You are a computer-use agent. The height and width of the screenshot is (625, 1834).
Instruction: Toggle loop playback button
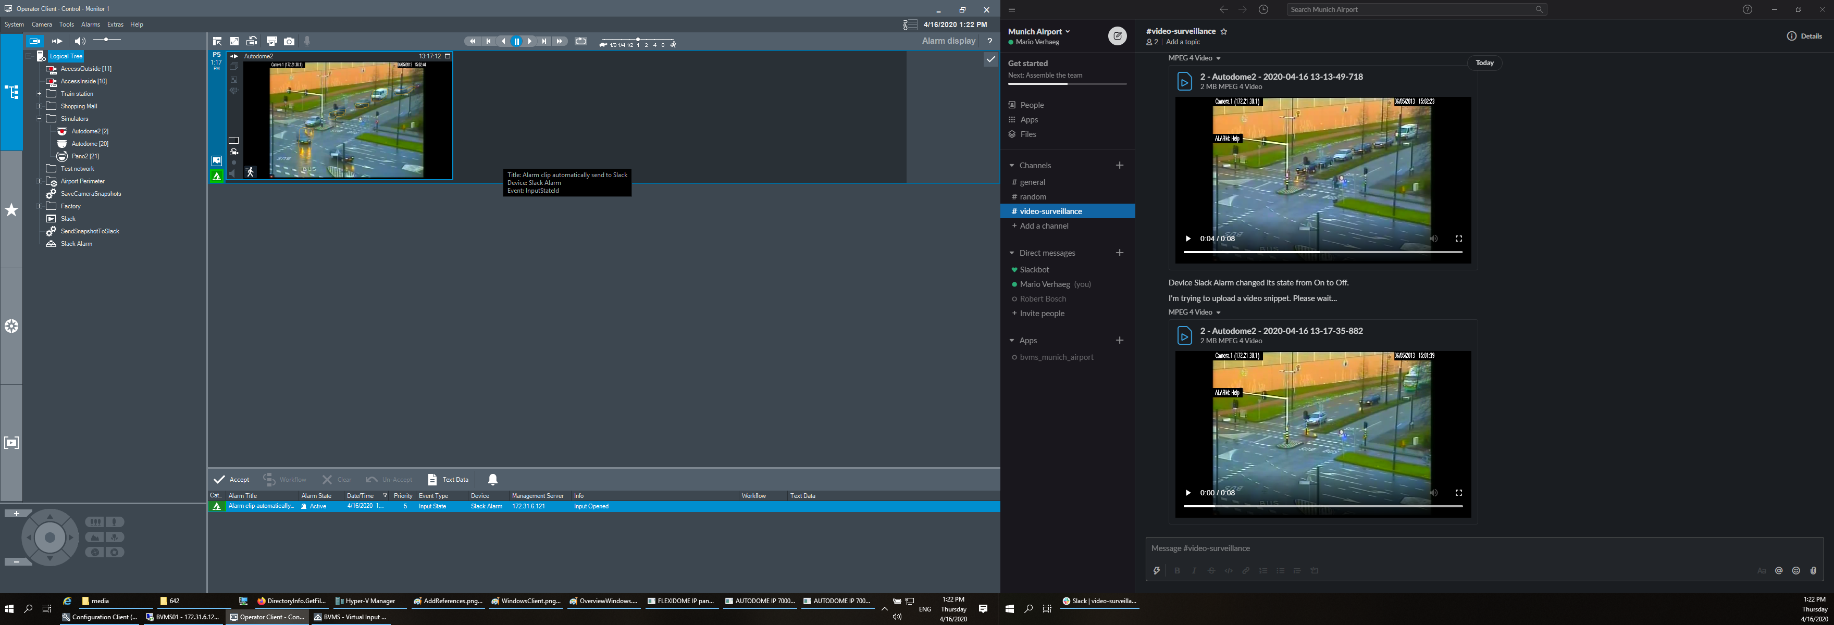coord(581,41)
